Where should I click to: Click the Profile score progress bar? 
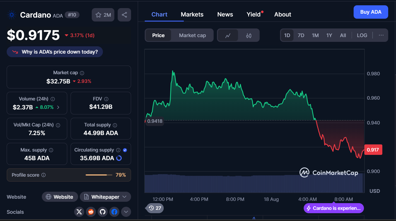(x=99, y=175)
